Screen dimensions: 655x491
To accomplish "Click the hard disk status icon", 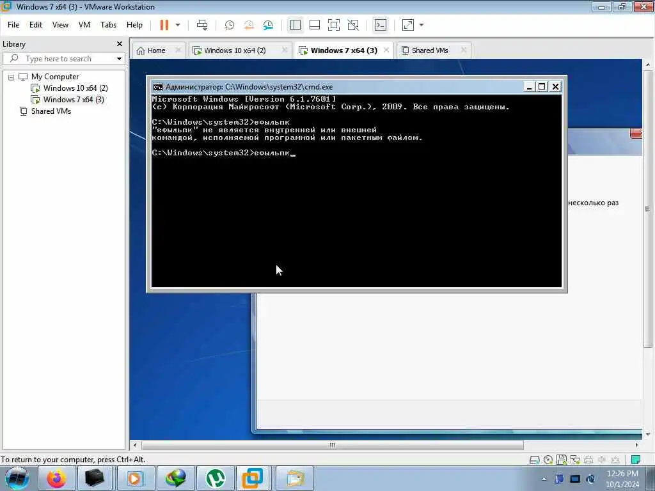I will pyautogui.click(x=534, y=460).
